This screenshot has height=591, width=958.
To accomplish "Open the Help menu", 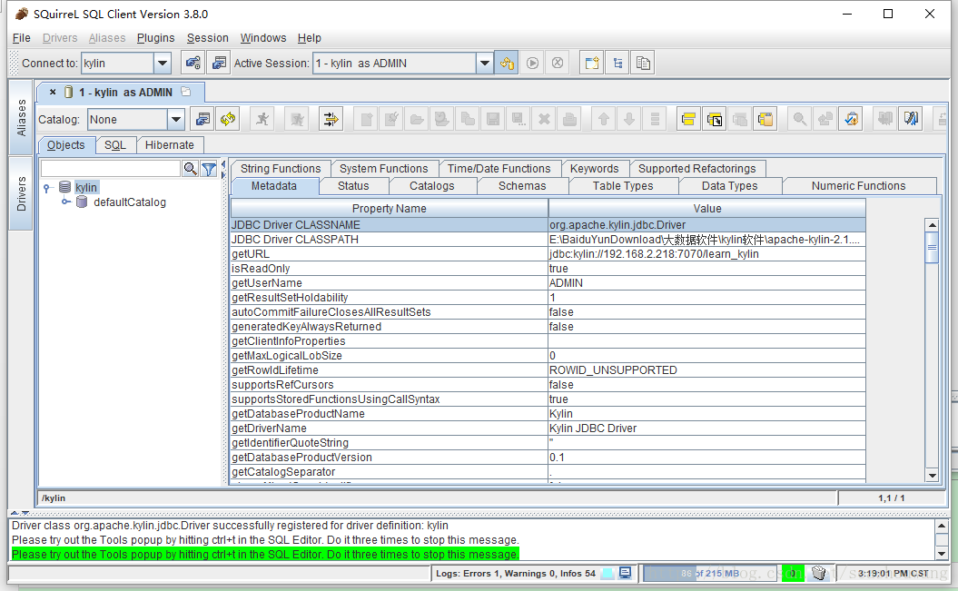I will 309,38.
